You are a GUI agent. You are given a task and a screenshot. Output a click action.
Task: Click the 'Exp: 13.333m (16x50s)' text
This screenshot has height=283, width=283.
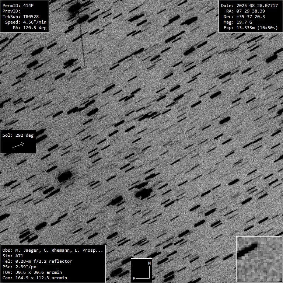(251, 28)
